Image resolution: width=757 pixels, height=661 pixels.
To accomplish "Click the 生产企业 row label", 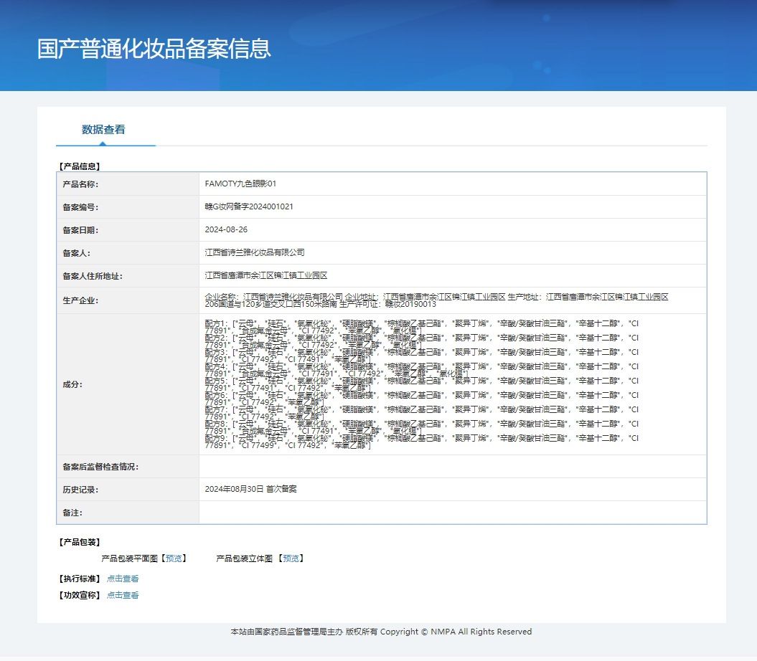I will [80, 300].
